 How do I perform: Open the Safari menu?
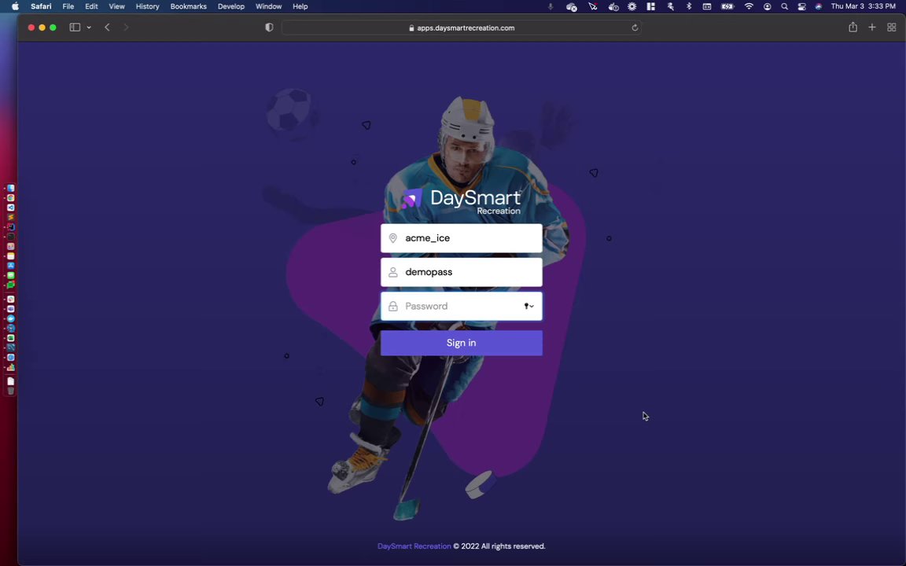pyautogui.click(x=41, y=6)
